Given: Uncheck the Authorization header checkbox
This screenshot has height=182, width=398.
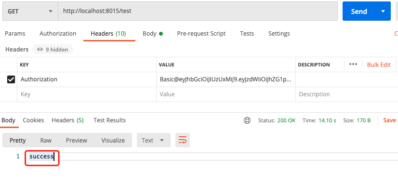Looking at the screenshot, I should pyautogui.click(x=11, y=79).
